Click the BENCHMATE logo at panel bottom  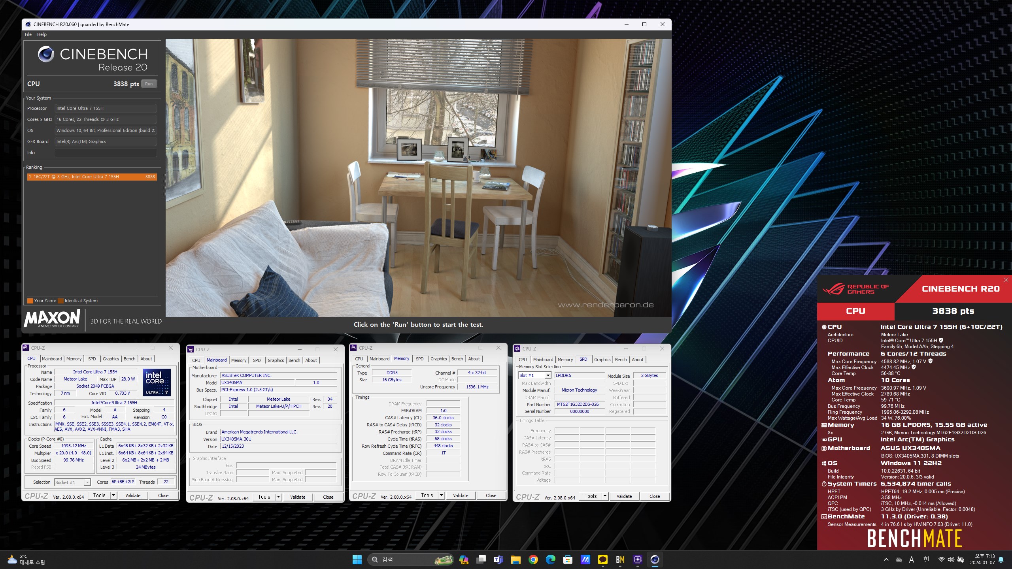914,538
